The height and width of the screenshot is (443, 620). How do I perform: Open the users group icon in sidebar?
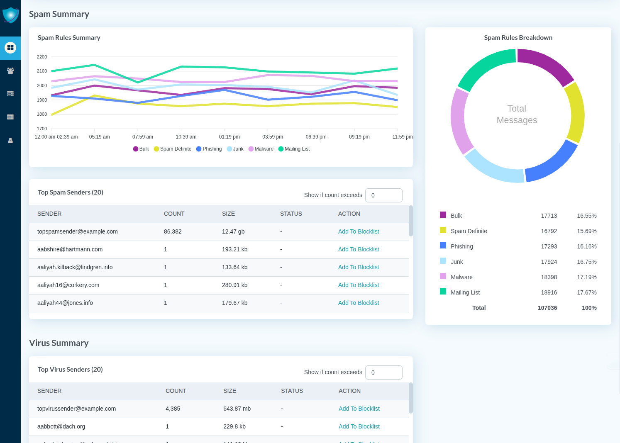(x=10, y=71)
